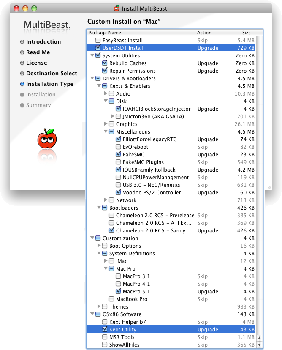Uncheck Repair Permissions option

tap(105, 71)
